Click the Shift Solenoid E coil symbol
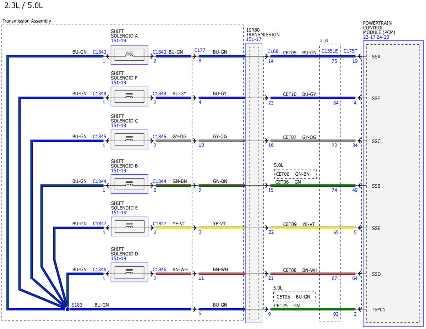 pyautogui.click(x=129, y=226)
